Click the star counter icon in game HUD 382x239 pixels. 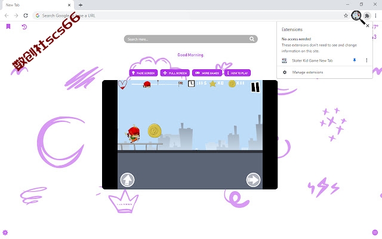212,84
